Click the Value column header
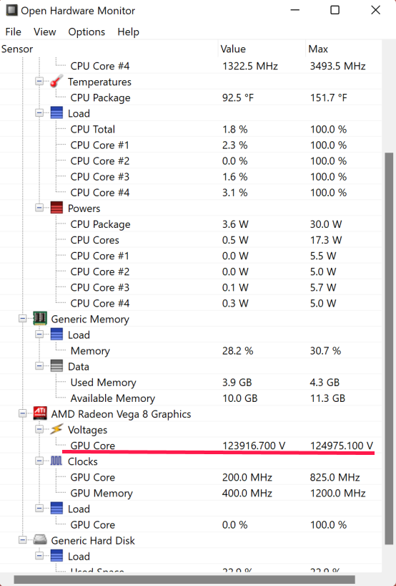 click(x=262, y=49)
